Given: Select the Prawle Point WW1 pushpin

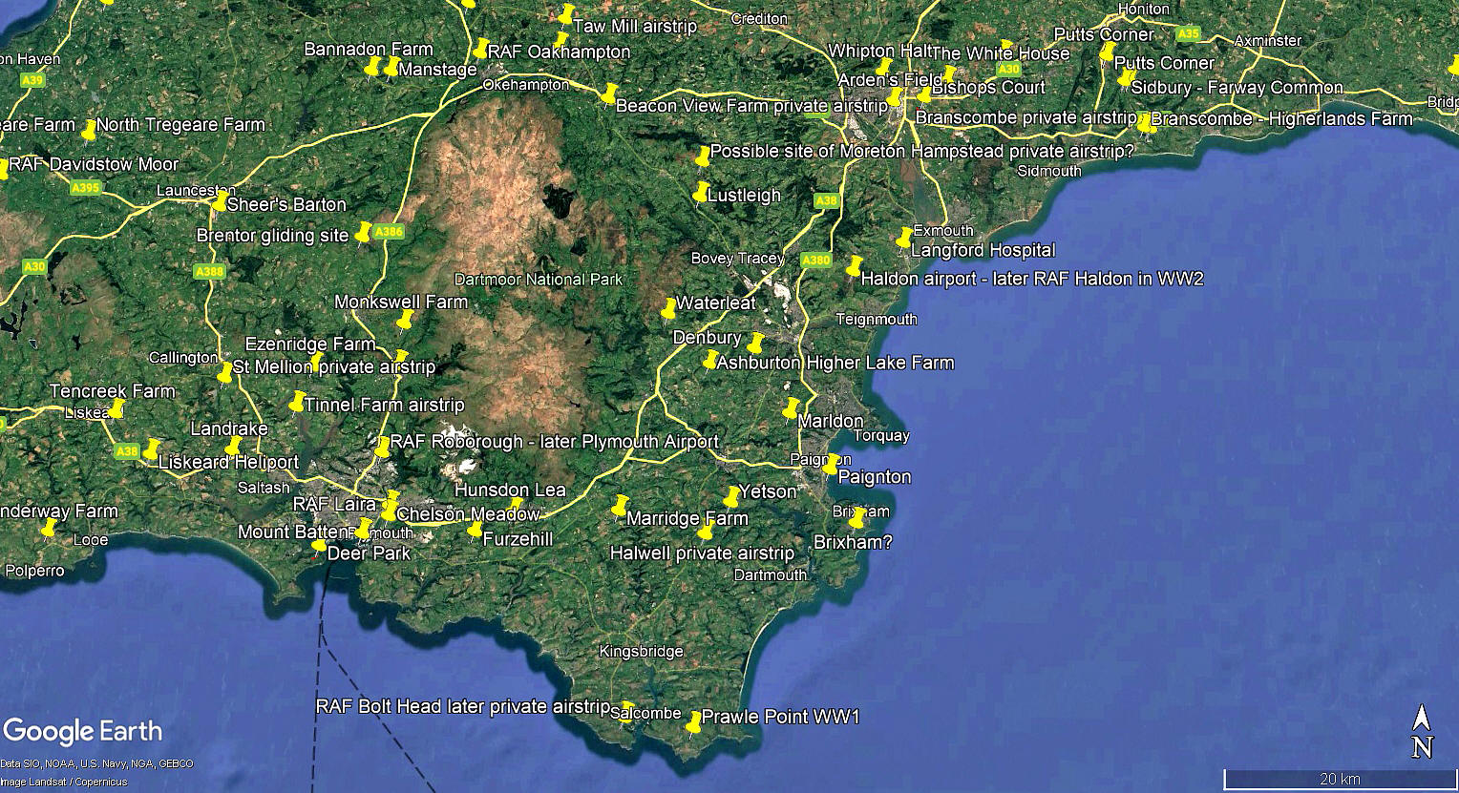Looking at the screenshot, I should click(x=695, y=724).
